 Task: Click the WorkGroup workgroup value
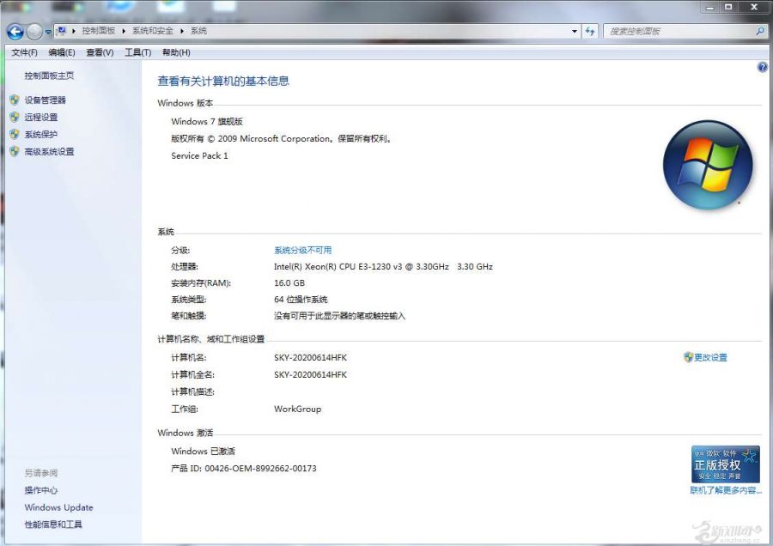coord(298,409)
